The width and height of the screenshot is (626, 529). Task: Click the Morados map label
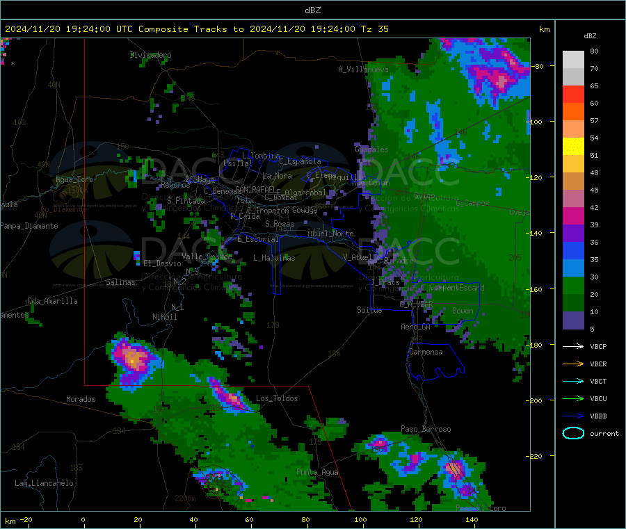coord(81,399)
